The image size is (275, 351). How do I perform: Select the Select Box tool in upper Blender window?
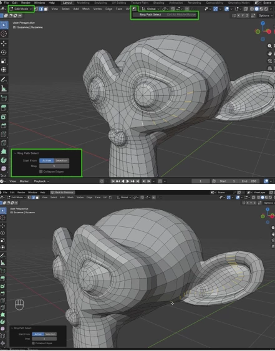(4, 25)
